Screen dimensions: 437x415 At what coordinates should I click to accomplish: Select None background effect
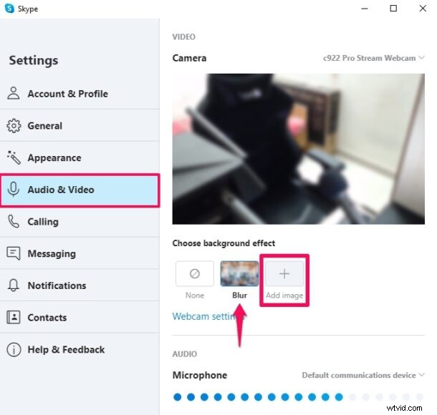195,273
